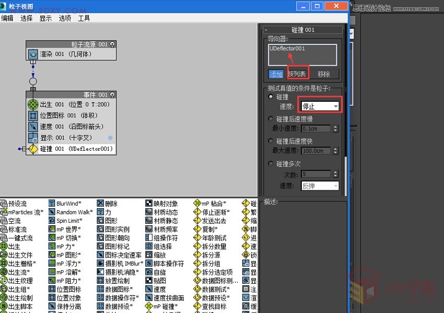444x313 pixels.
Task: Select the 渲染 001 operator icon
Action: click(x=33, y=54)
